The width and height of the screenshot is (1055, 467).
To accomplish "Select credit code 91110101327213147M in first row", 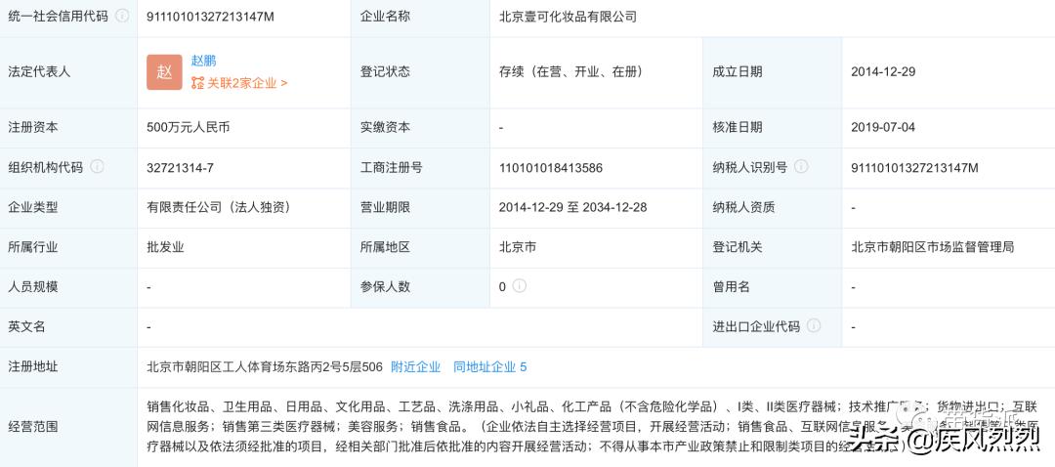I will pyautogui.click(x=211, y=17).
